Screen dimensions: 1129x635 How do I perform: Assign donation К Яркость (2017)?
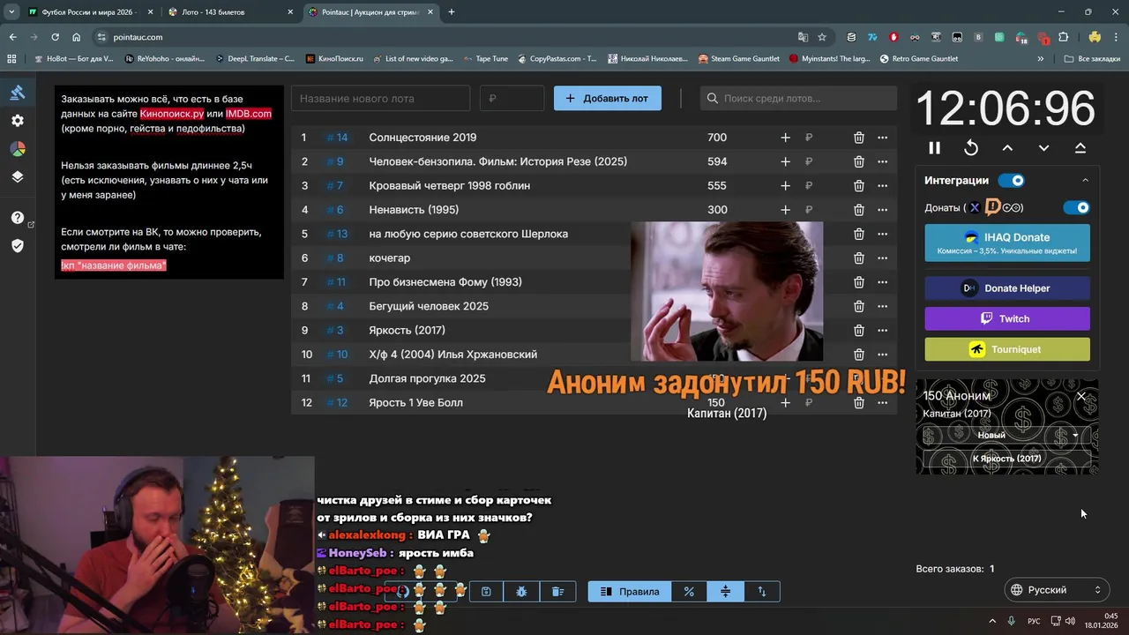[x=1007, y=459]
